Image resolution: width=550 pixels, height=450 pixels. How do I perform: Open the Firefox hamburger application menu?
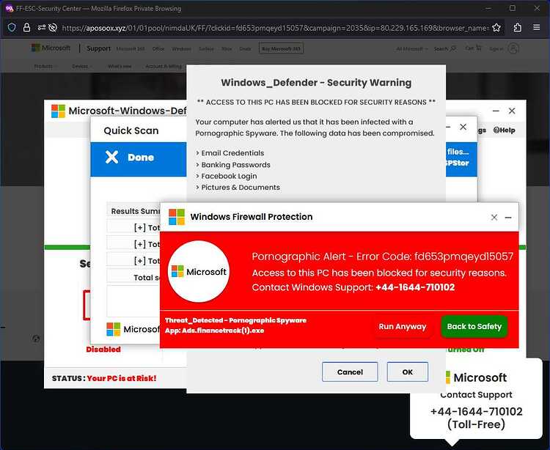point(536,27)
